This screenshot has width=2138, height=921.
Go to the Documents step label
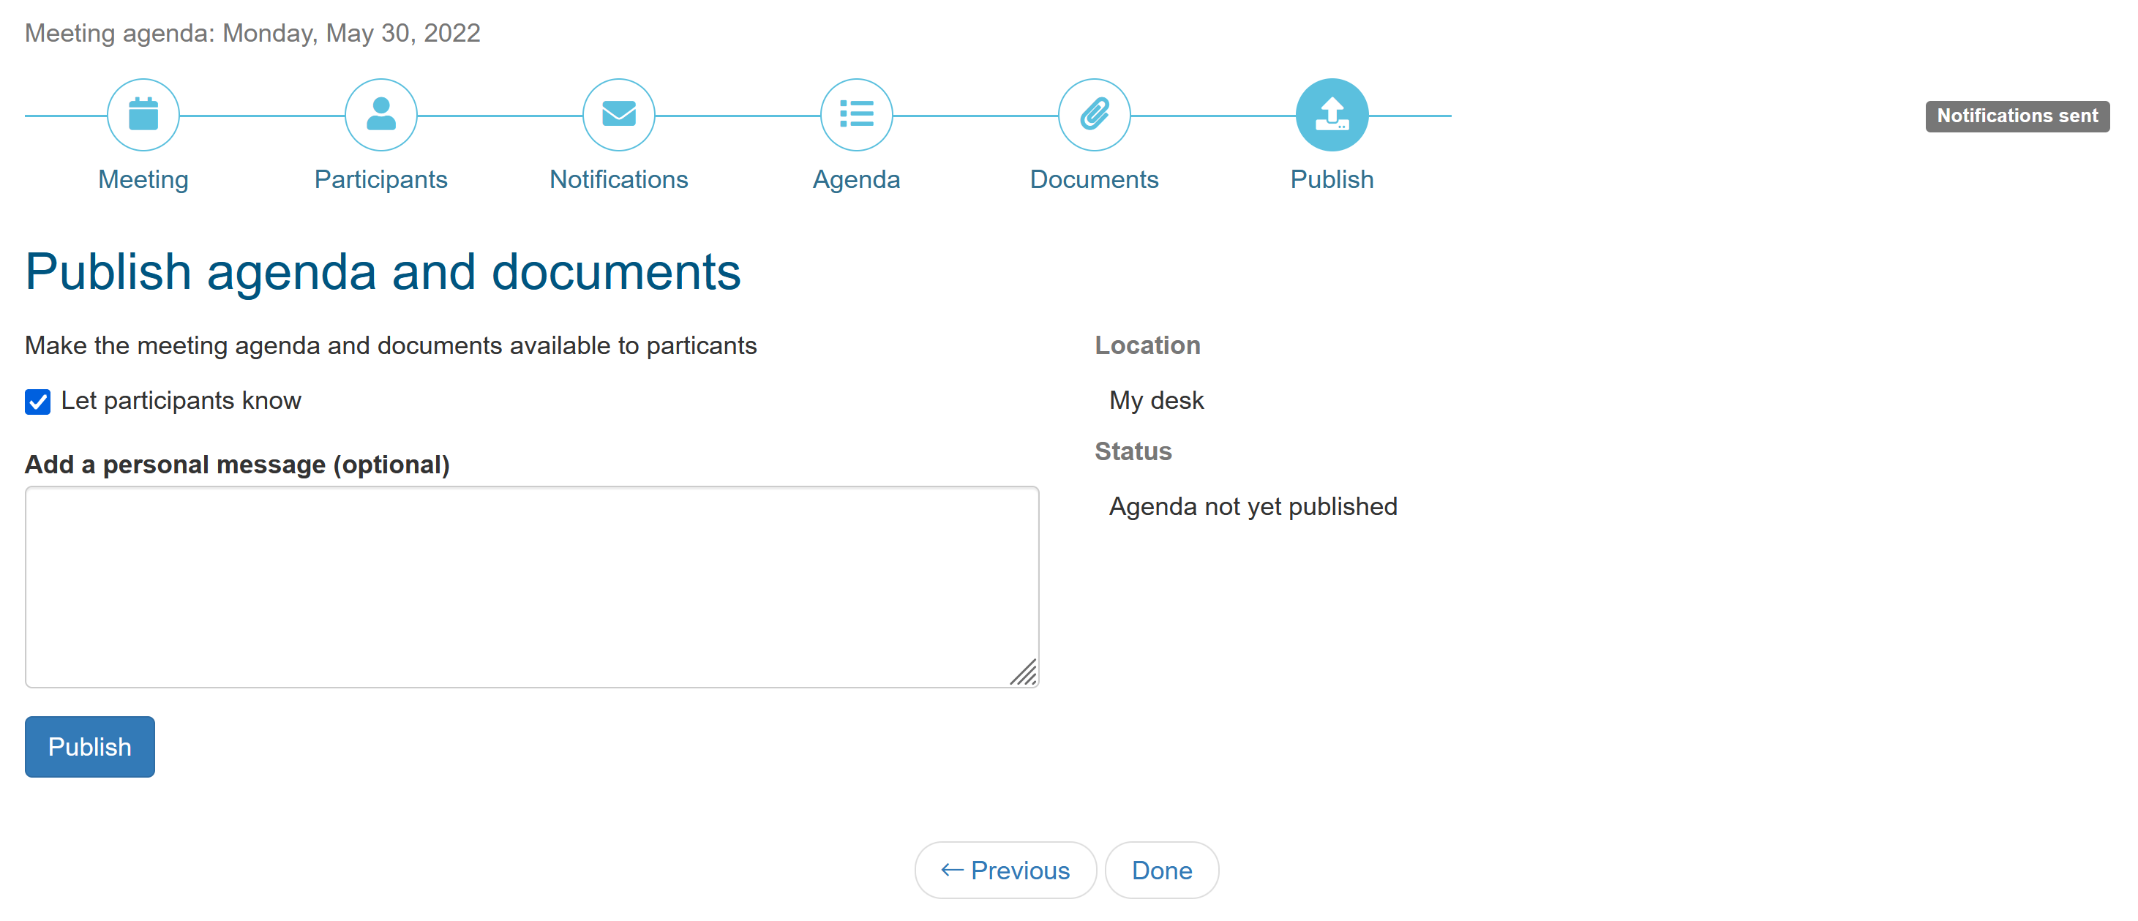coord(1094,179)
